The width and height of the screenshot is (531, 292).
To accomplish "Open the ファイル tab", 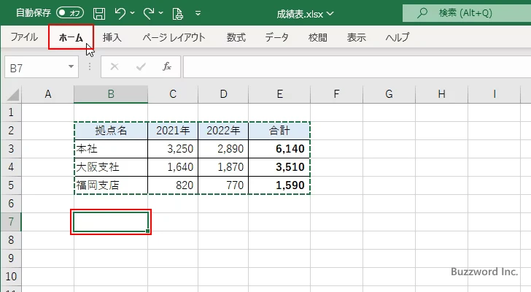I will tap(24, 37).
